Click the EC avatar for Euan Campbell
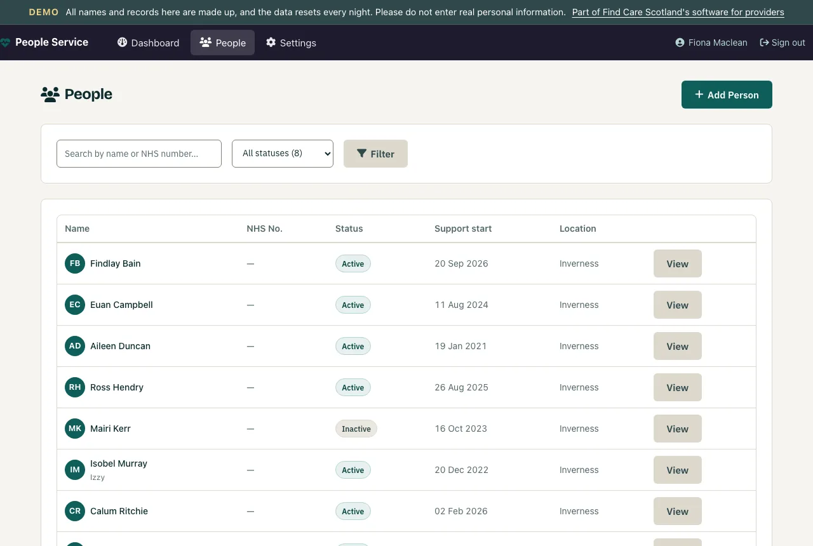 coord(75,305)
